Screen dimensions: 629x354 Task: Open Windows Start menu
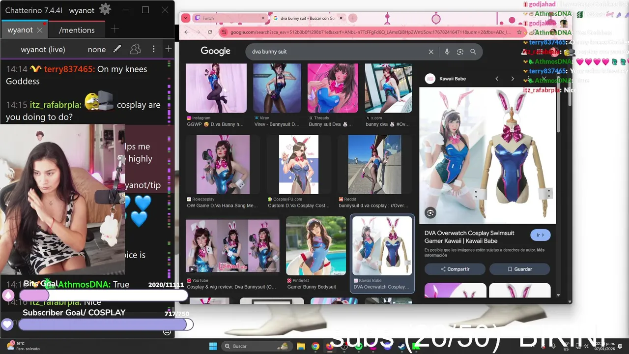[x=213, y=346]
